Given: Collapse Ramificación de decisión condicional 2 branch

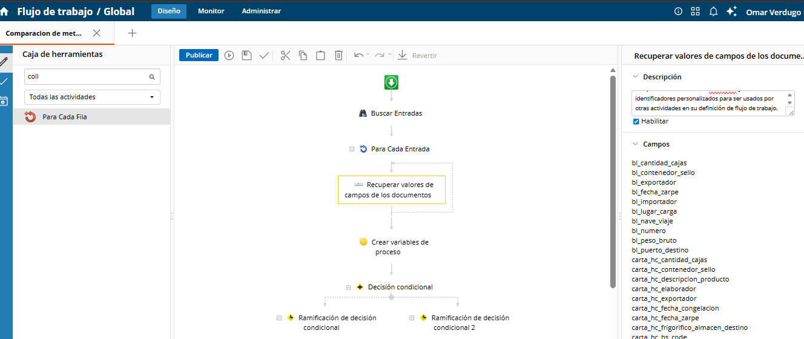Looking at the screenshot, I should (x=412, y=318).
